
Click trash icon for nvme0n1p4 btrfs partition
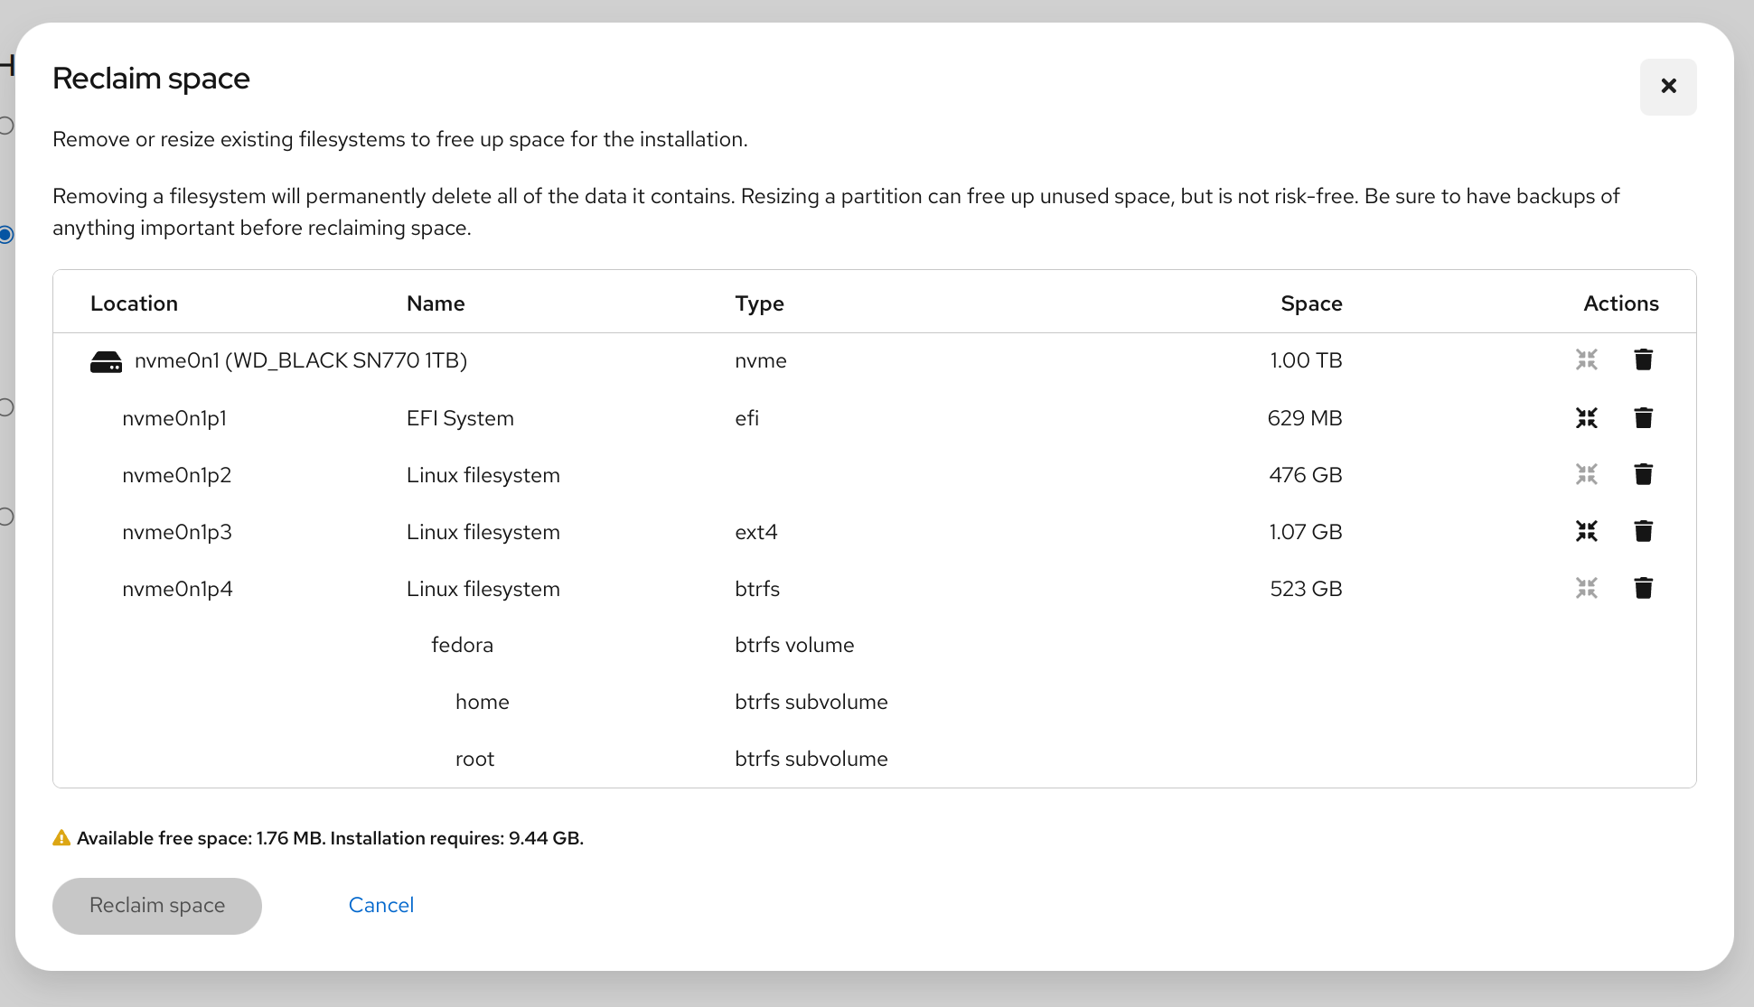1643,588
